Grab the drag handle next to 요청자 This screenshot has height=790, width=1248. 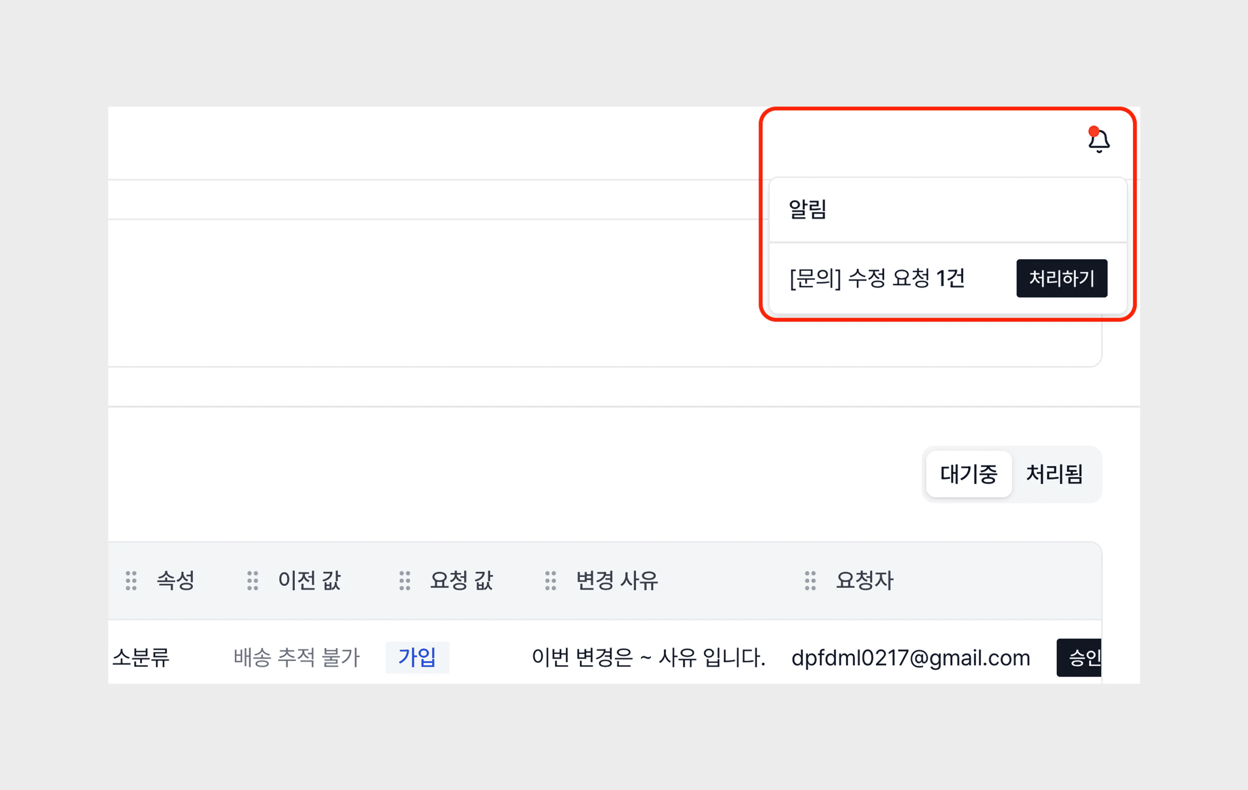point(810,581)
